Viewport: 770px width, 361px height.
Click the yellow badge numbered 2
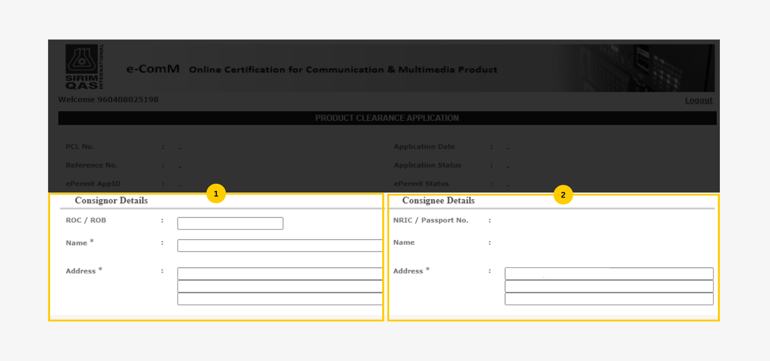tap(563, 194)
